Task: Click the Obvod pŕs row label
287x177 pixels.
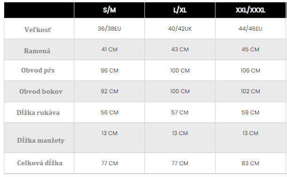Action: [38, 70]
